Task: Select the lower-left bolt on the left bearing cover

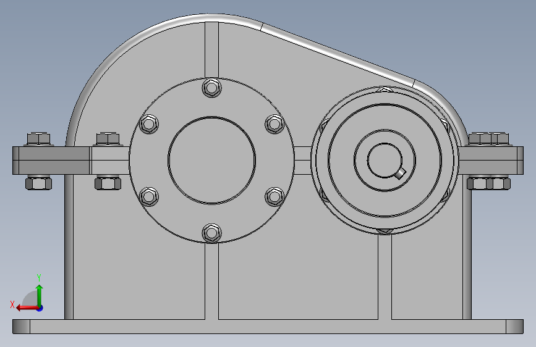Action: point(149,197)
